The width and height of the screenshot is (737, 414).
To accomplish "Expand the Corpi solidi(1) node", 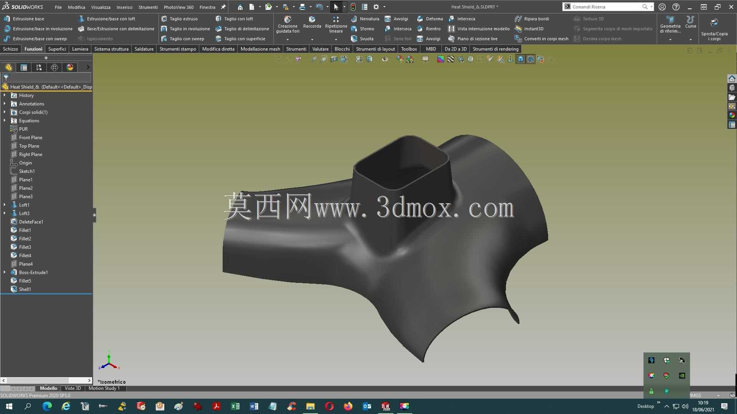I will click(x=5, y=112).
